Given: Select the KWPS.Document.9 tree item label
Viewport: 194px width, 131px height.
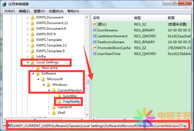Looking at the screenshot, I should click(51, 29).
